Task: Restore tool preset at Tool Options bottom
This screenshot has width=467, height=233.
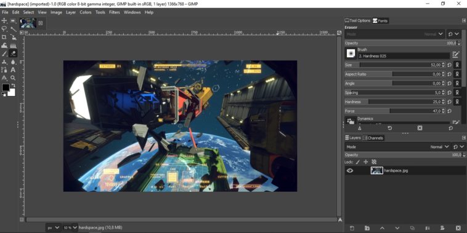Action: point(389,128)
